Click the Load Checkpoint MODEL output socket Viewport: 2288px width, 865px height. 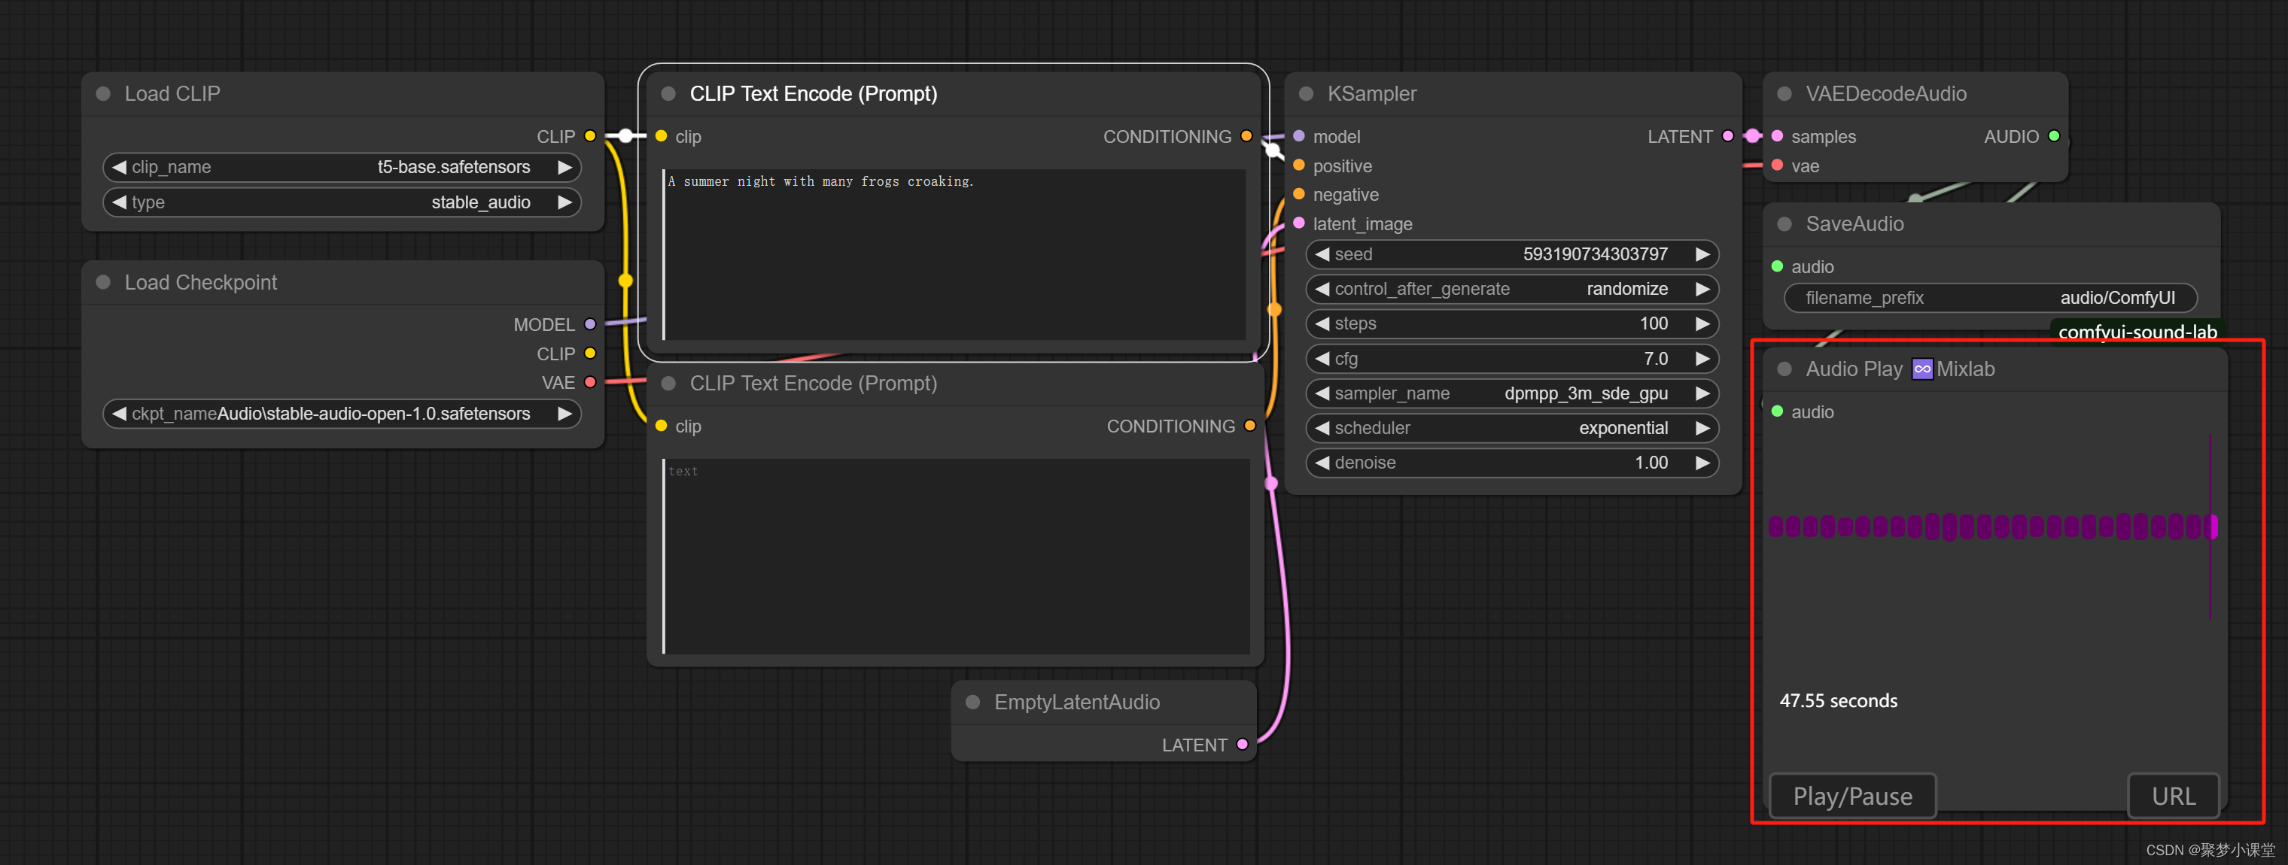click(590, 325)
